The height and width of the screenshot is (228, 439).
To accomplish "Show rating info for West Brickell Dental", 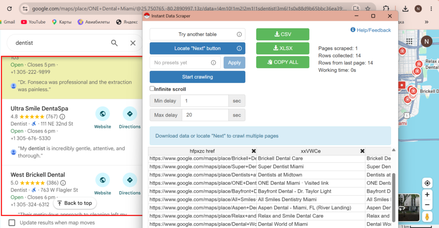I will click(63, 183).
